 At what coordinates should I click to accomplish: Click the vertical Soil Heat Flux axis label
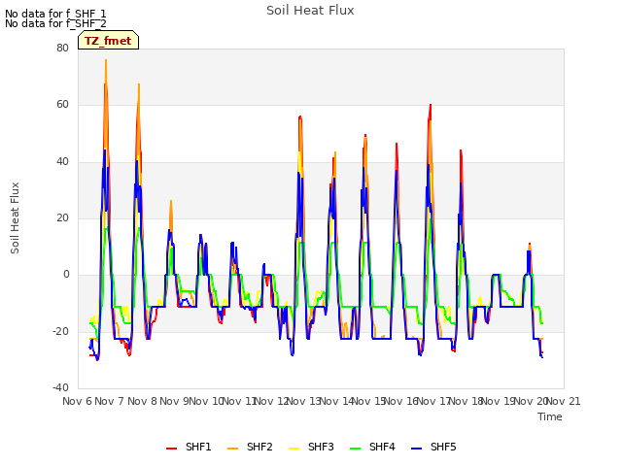pos(15,217)
